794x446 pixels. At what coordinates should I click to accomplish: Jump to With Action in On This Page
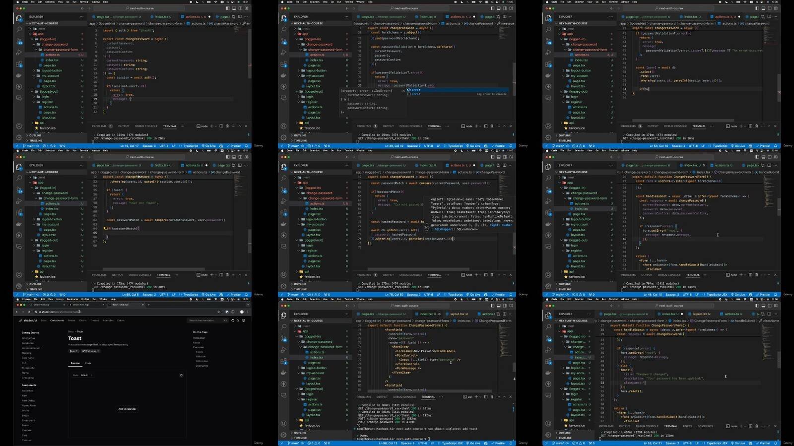pos(201,361)
